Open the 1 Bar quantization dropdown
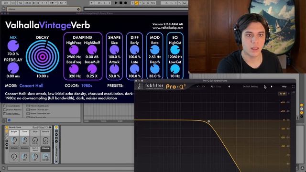The width and height of the screenshot is (306, 172). (62, 3)
